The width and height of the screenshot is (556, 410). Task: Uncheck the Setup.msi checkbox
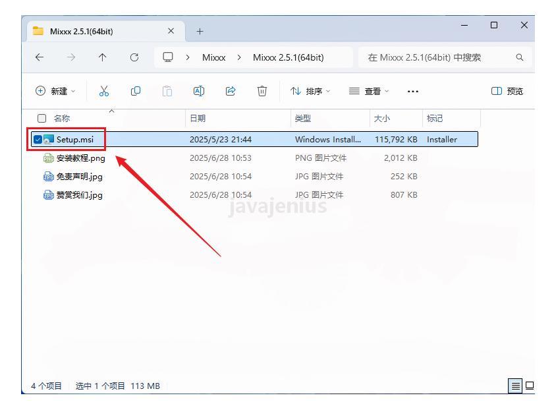[38, 139]
